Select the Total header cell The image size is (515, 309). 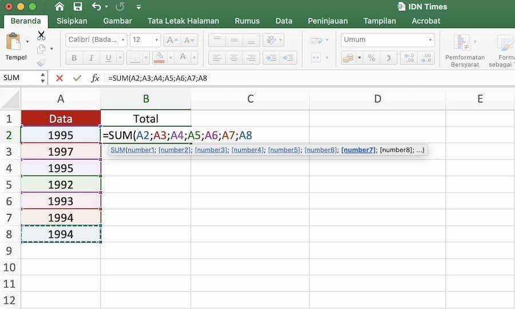(x=146, y=118)
